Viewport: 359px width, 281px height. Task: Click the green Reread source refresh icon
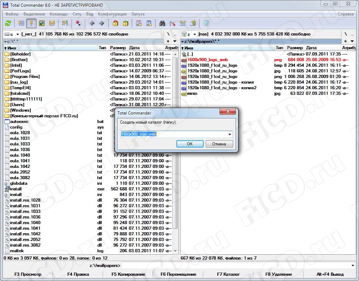coord(8,23)
